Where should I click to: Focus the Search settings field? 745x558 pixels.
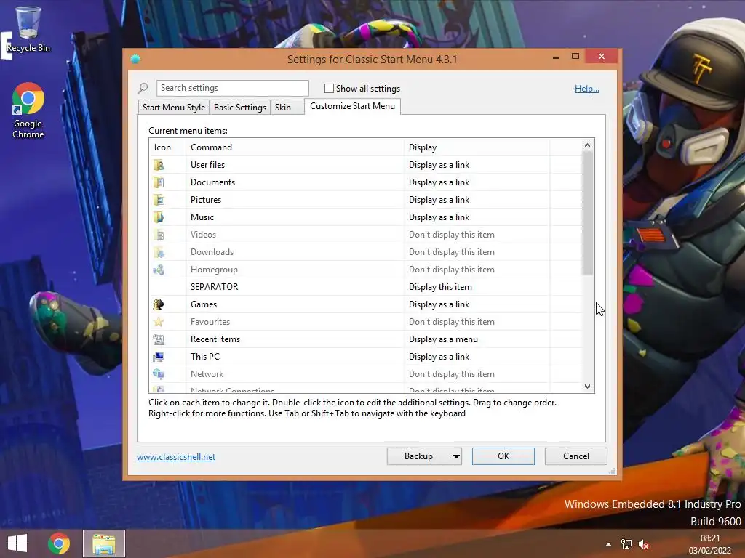(232, 88)
